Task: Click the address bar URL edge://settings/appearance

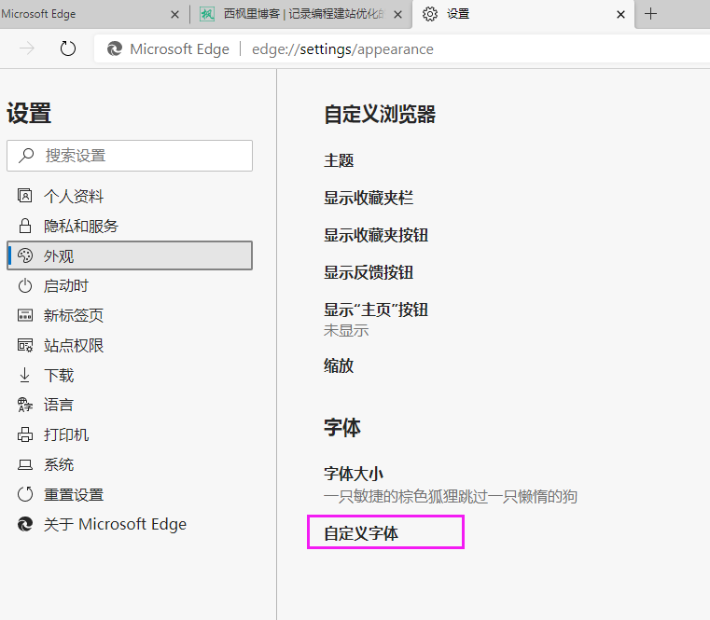Action: pos(342,48)
